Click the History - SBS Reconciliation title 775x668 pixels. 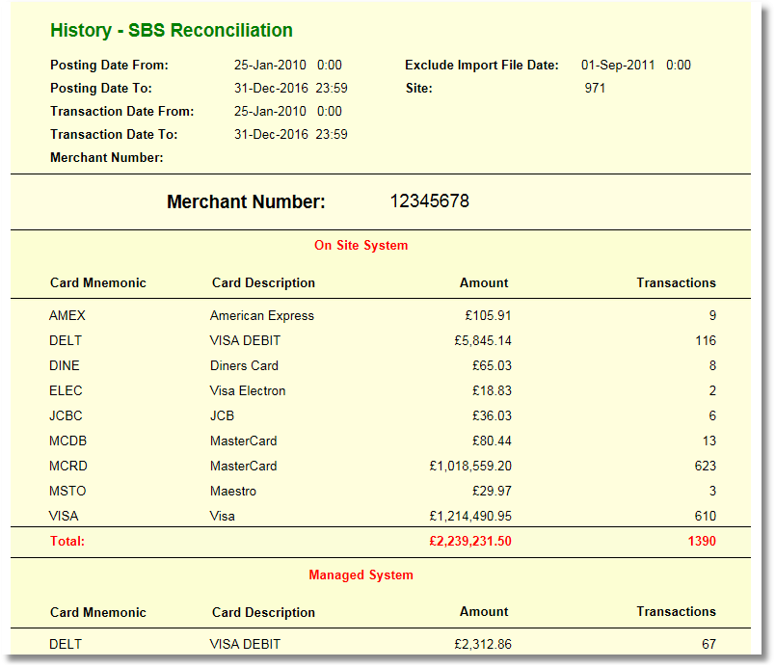point(172,31)
